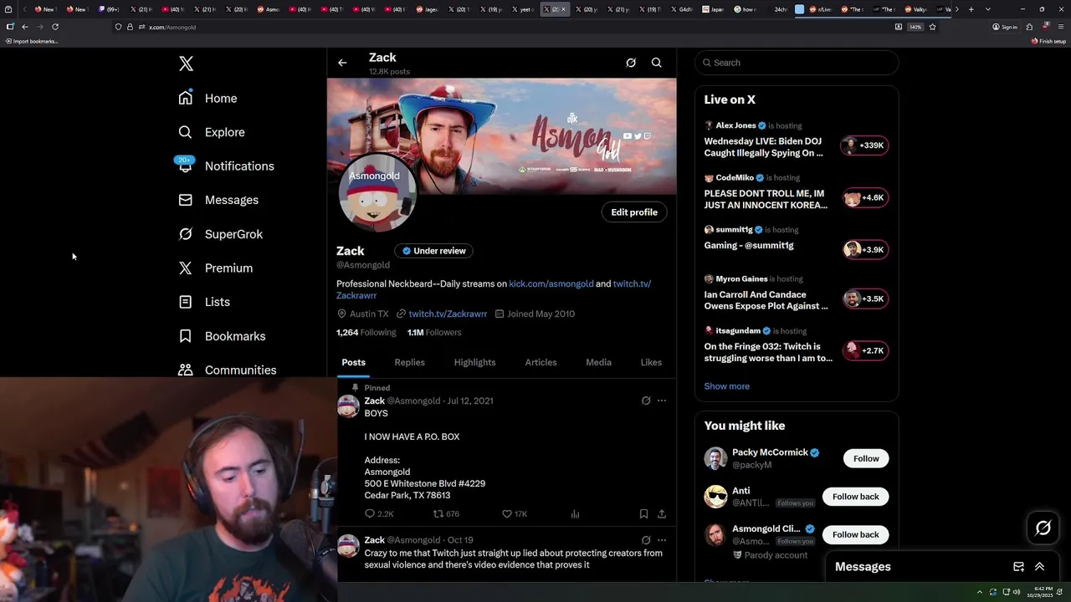Open browser hamburger menu
Screen dimensions: 1071x602
point(1060,27)
